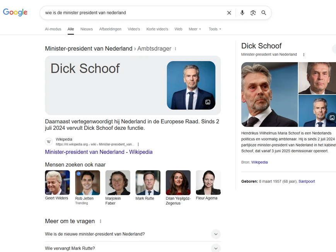Open the Tools dropdown
The width and height of the screenshot is (336, 252).
[215, 29]
